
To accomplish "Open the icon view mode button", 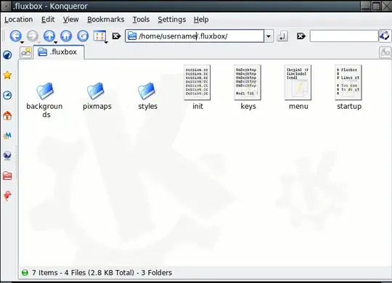I will (x=99, y=36).
